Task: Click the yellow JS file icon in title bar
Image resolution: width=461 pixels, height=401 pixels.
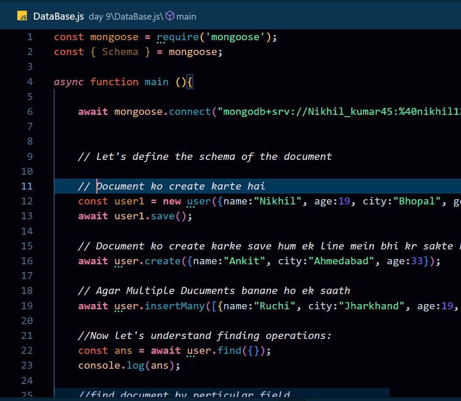Action: coord(22,16)
